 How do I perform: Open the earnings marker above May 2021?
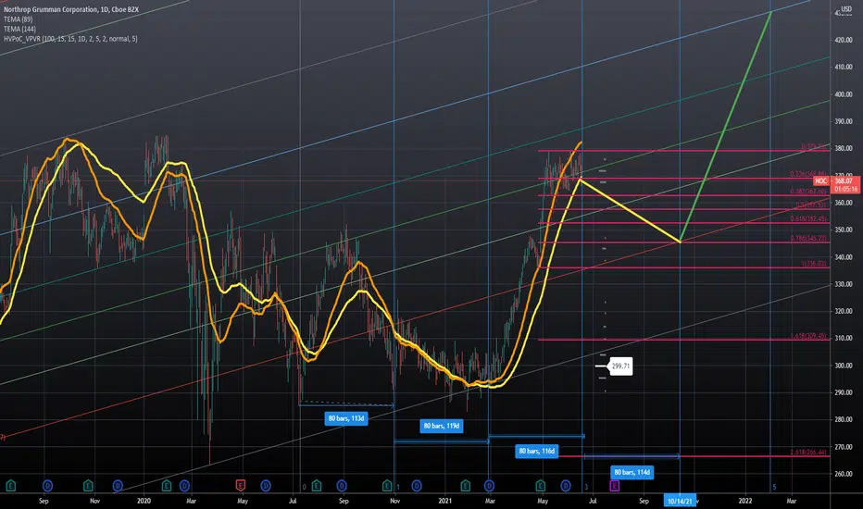click(541, 485)
